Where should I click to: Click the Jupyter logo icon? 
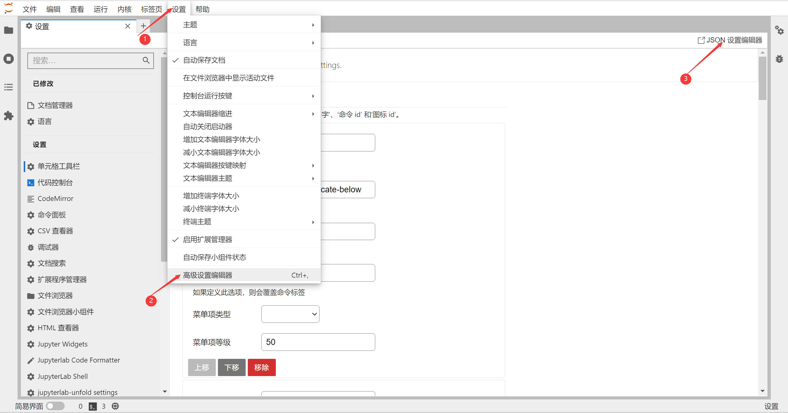(9, 8)
